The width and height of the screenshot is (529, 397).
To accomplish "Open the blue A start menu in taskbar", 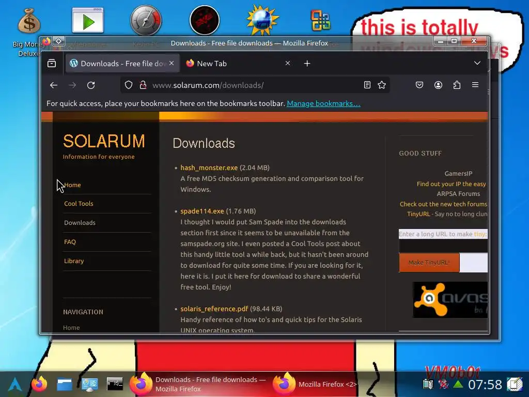I will click(15, 384).
